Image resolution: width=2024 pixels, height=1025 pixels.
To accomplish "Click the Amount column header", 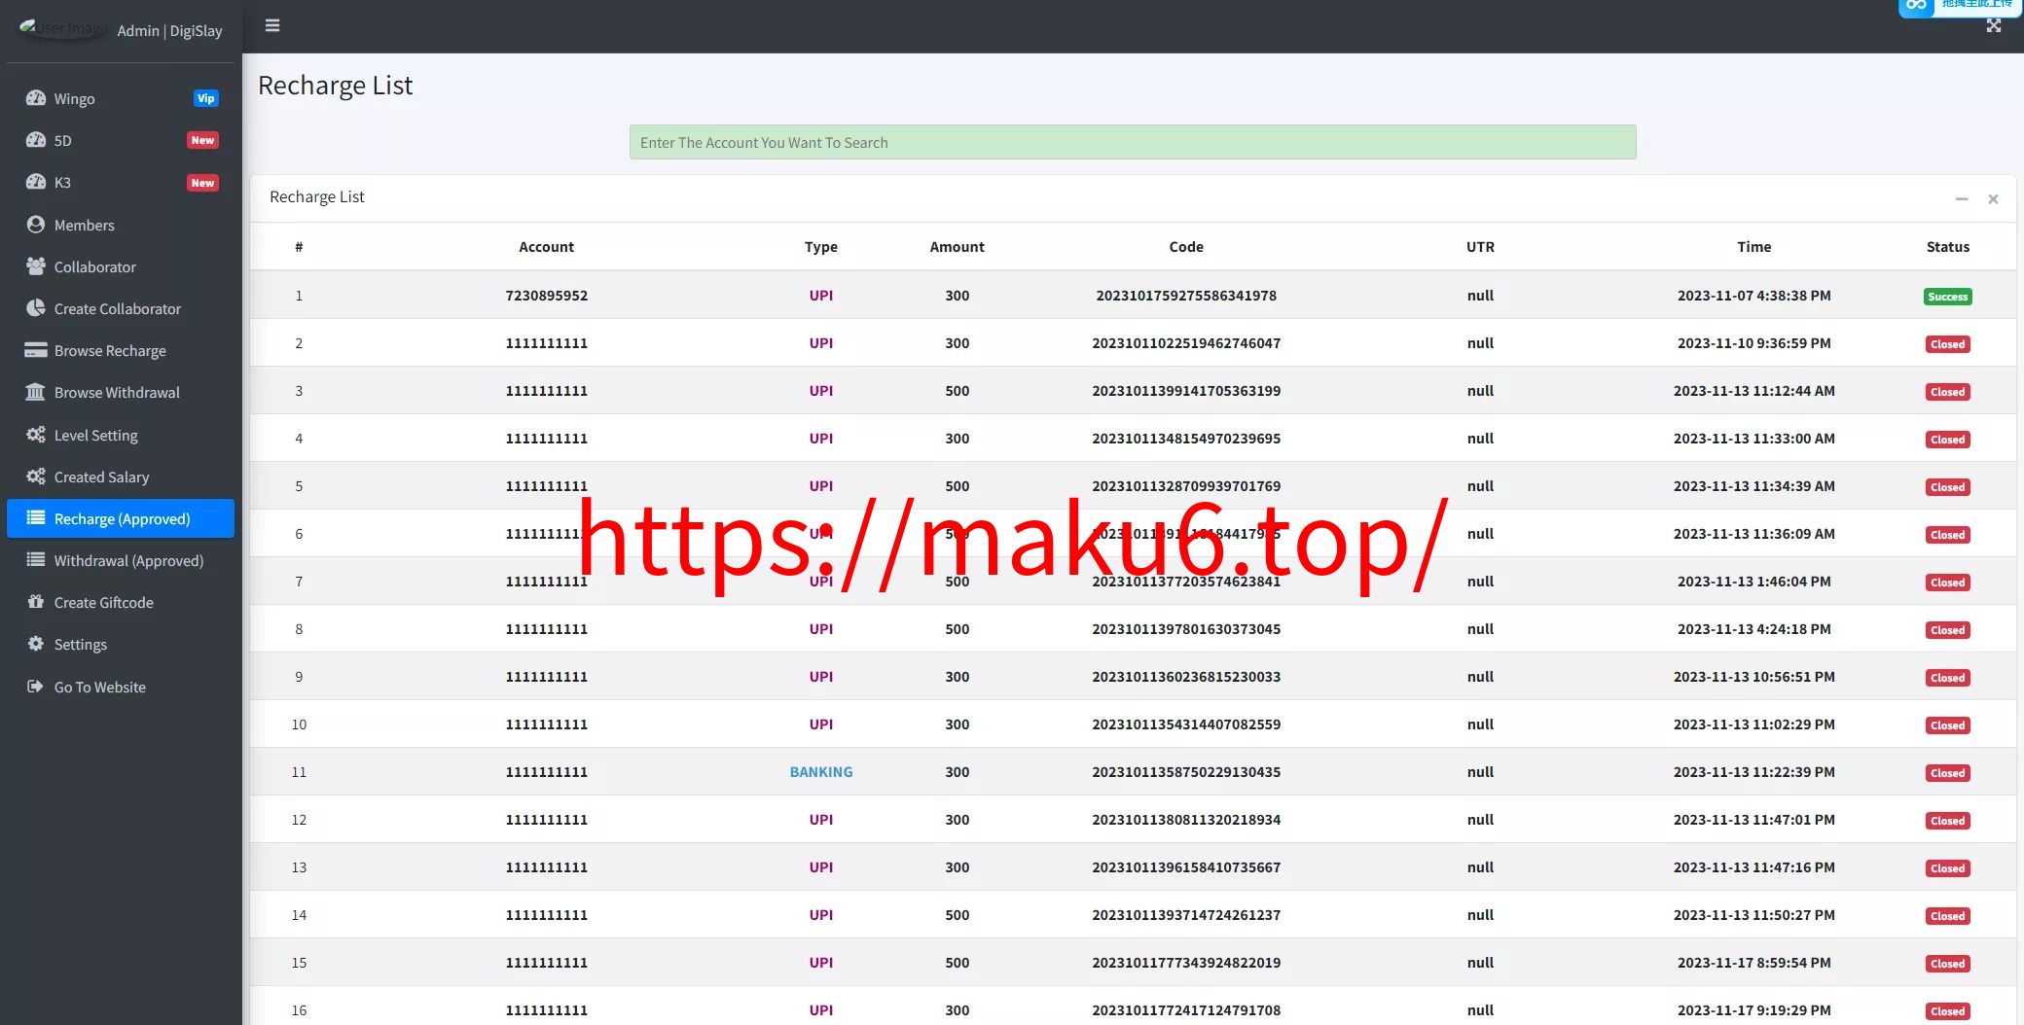I will point(957,247).
